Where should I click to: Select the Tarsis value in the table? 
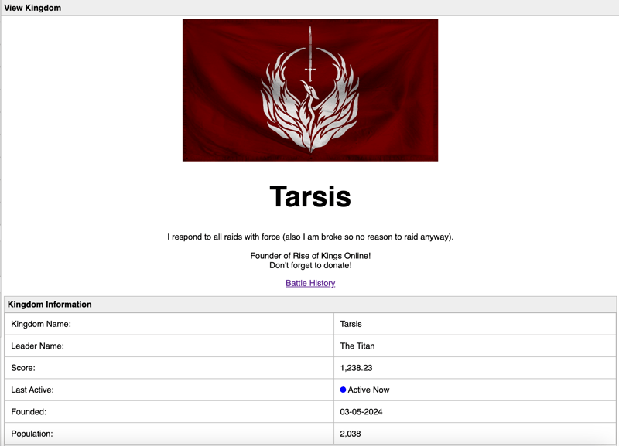(x=351, y=324)
